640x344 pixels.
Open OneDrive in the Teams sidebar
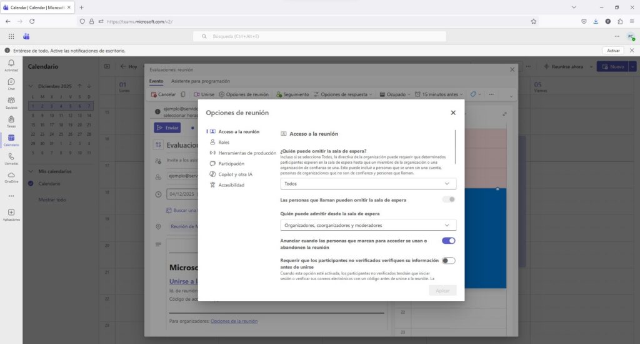click(x=11, y=177)
